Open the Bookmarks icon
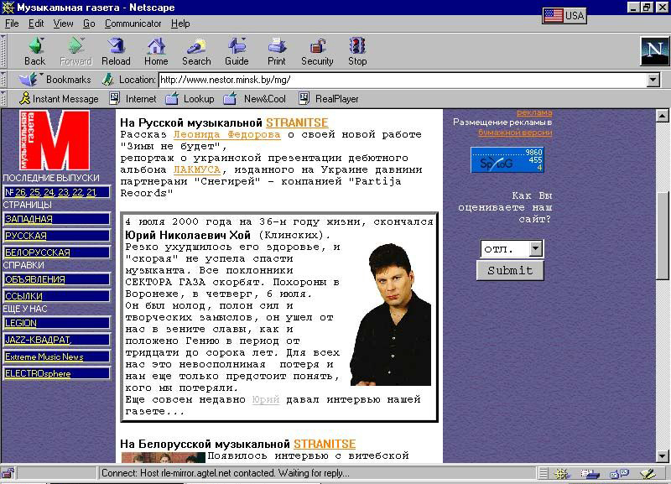 (29, 79)
